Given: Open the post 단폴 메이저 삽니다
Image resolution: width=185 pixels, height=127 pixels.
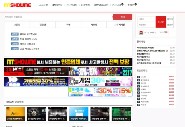Looking at the screenshot, I should click(29, 39).
